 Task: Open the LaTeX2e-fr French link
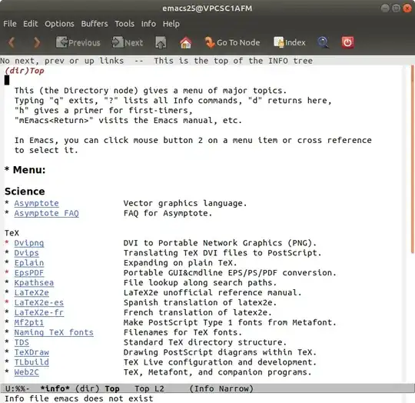pyautogui.click(x=39, y=312)
